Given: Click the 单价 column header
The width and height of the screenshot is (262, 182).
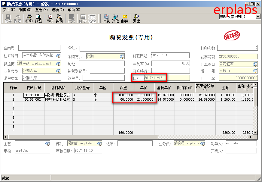Looking at the screenshot, I should tap(144, 88).
